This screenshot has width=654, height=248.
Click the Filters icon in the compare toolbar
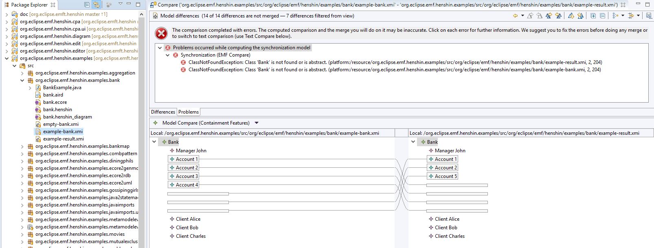631,16
